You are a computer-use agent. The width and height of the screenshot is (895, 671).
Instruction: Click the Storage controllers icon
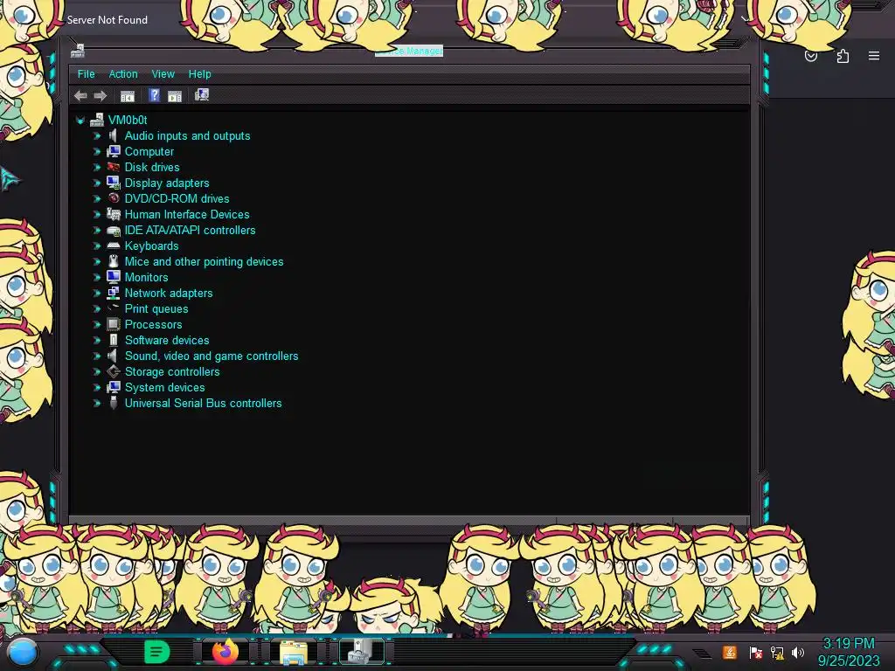(113, 371)
